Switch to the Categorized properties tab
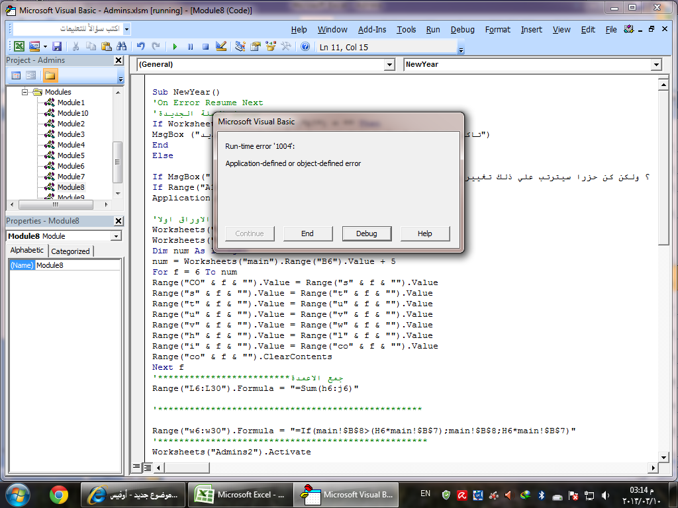This screenshot has height=508, width=678. click(70, 251)
